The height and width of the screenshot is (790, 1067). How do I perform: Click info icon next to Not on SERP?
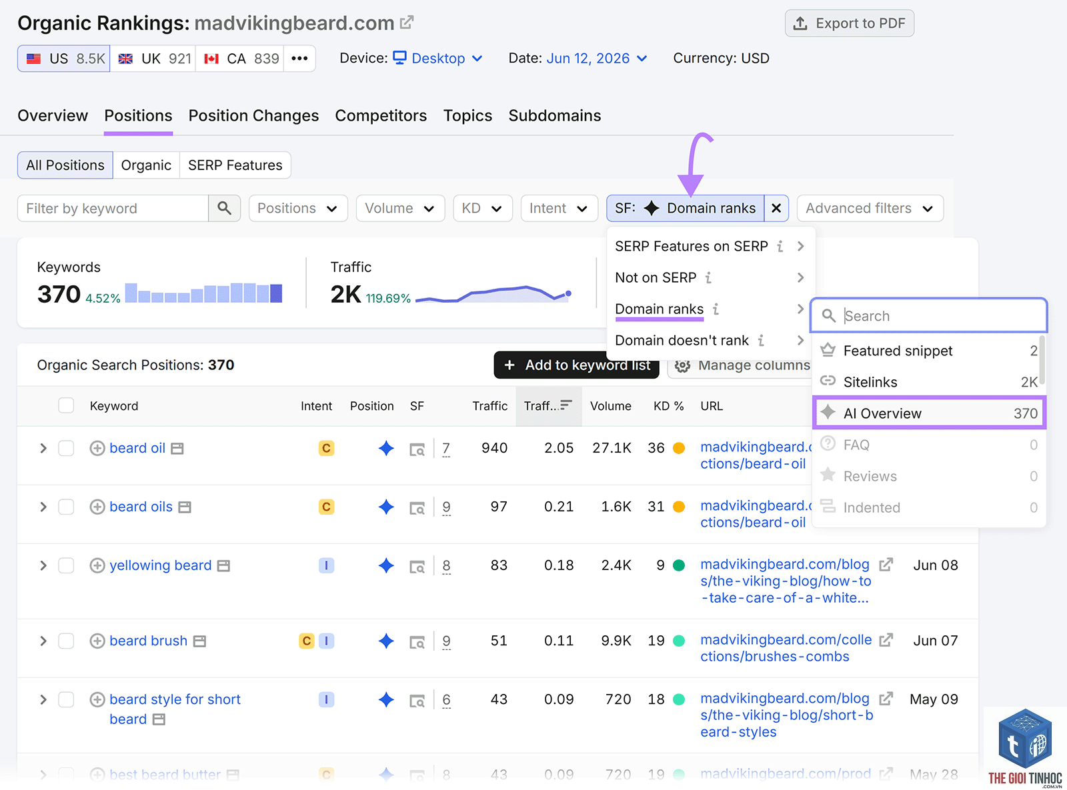point(708,277)
